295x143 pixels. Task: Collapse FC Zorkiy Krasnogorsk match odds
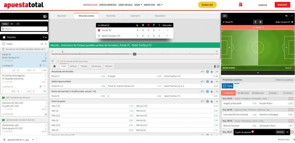[x=44, y=86]
